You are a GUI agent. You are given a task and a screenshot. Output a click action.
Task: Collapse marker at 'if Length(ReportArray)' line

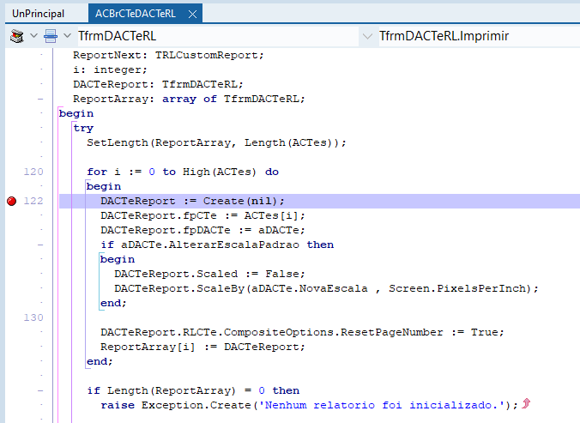click(x=40, y=391)
